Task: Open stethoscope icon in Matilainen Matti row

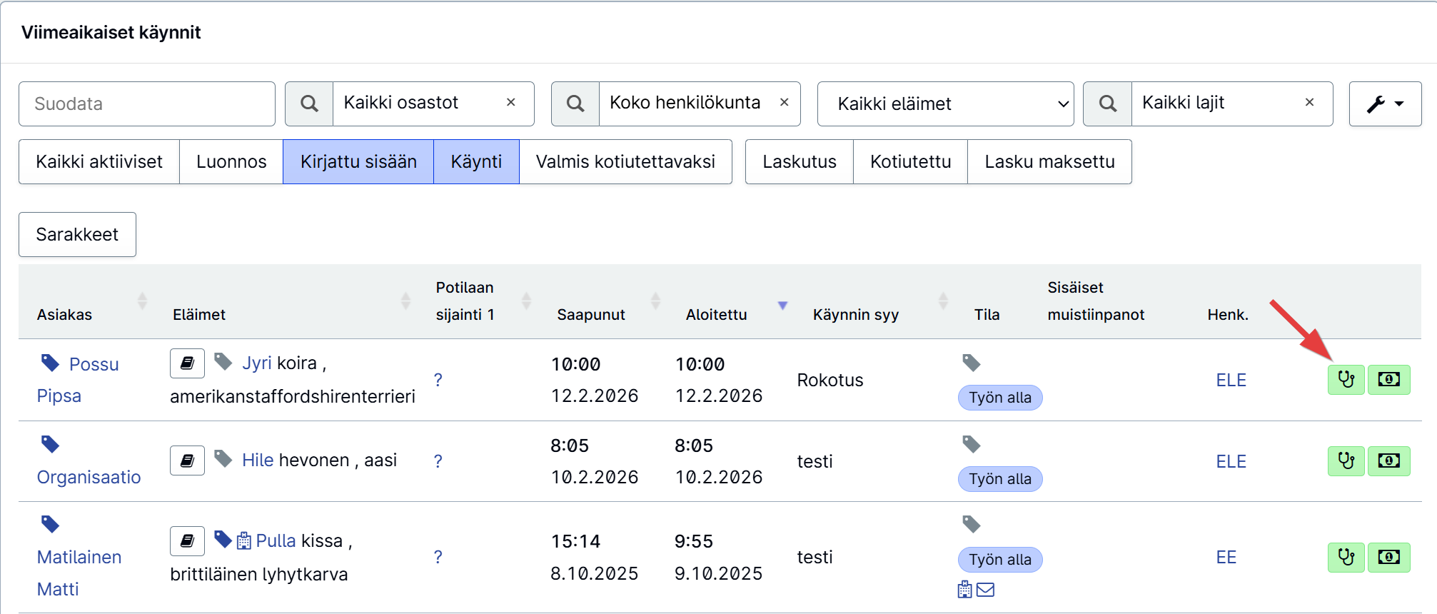Action: (1346, 557)
